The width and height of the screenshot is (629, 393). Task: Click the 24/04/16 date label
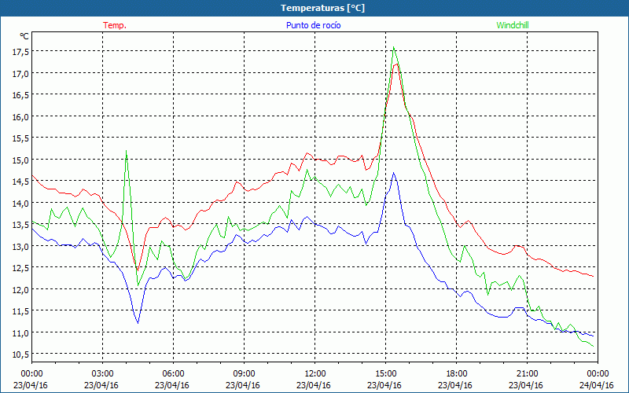click(597, 385)
